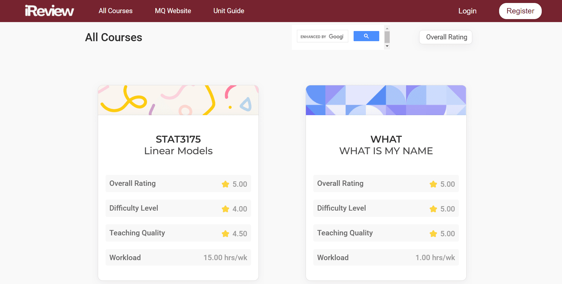Click the search box scroll-down arrow
This screenshot has height=284, width=562.
click(387, 46)
